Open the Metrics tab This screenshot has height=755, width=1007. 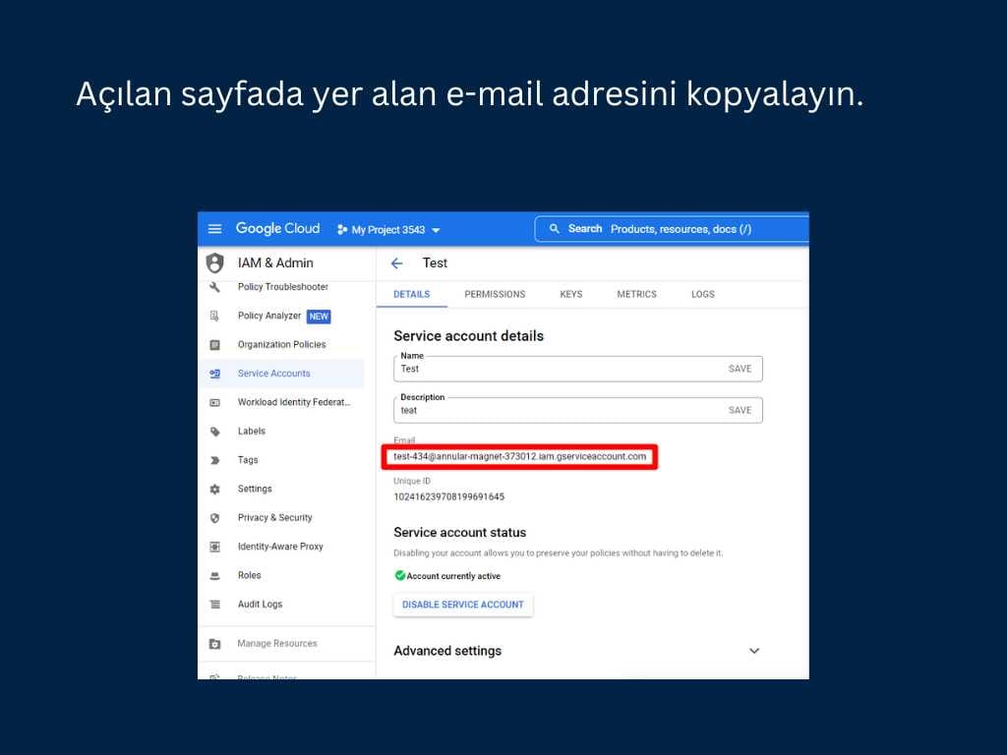pos(636,294)
